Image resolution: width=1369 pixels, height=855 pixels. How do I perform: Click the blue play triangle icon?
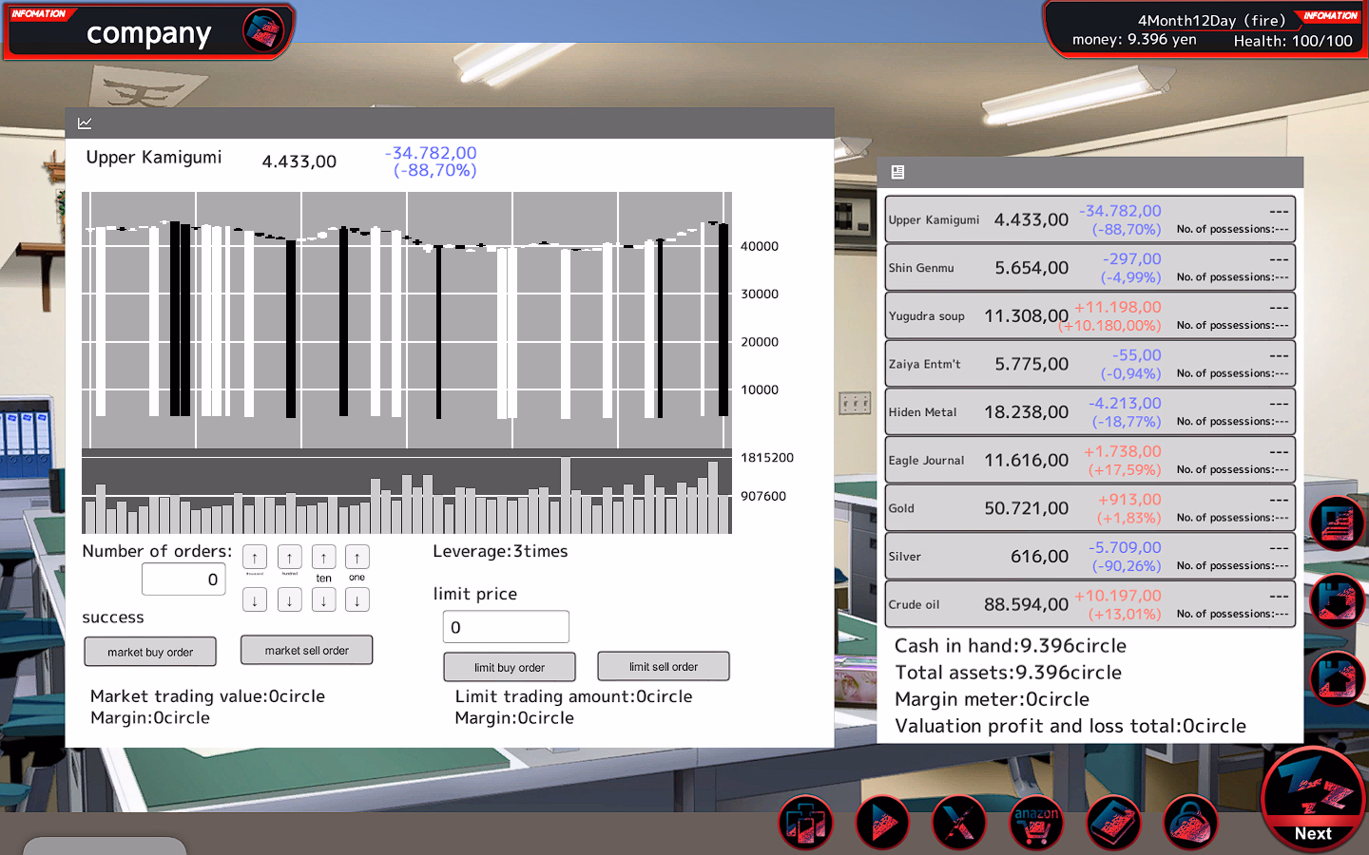point(882,822)
